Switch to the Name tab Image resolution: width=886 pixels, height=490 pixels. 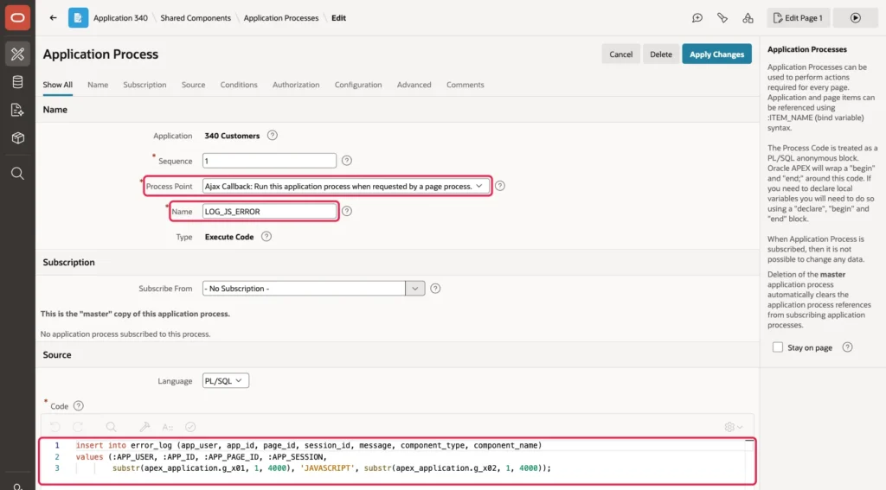click(x=98, y=85)
